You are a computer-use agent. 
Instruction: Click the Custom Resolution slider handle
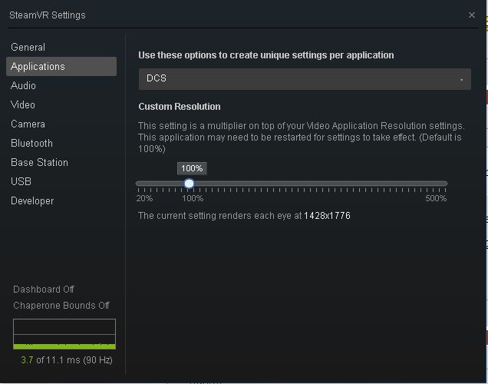pos(189,184)
